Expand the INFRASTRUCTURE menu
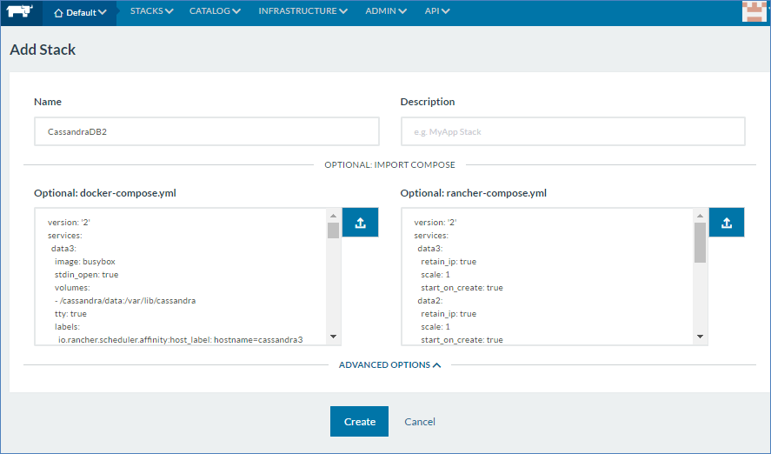The image size is (771, 454). 302,11
